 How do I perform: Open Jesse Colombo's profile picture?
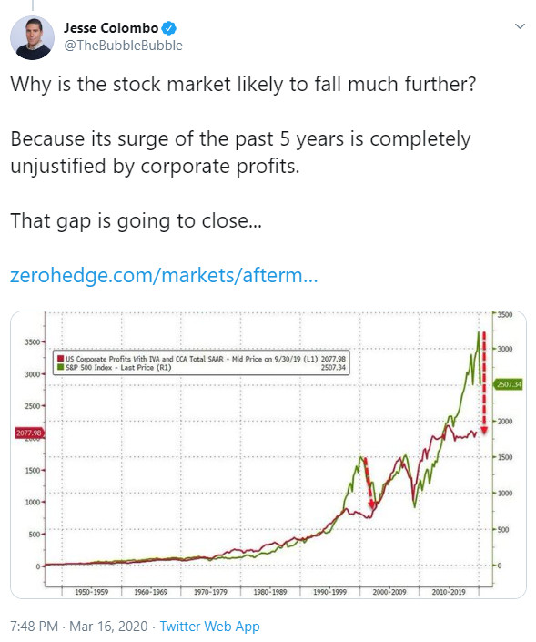click(32, 37)
